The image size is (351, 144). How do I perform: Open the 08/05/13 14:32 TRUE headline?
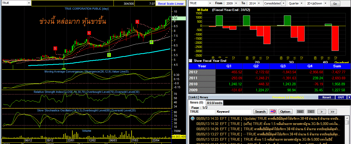coord(268,124)
